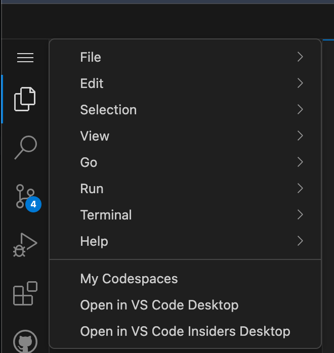This screenshot has width=334, height=353.
Task: Click the chevron beside Help
Action: pyautogui.click(x=300, y=241)
